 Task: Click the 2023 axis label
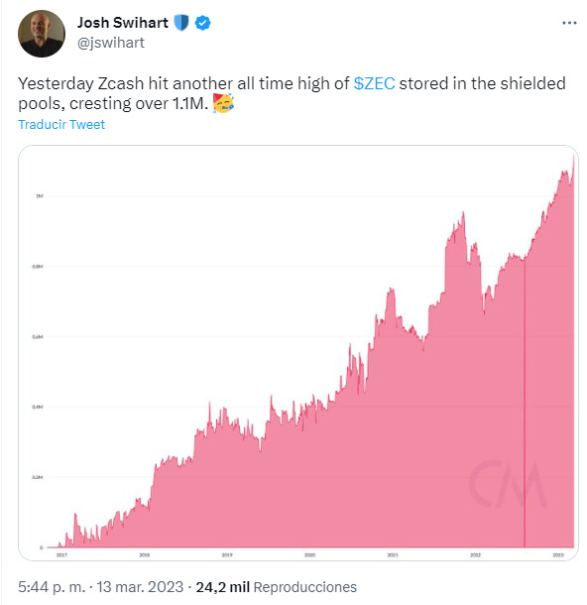[x=558, y=554]
